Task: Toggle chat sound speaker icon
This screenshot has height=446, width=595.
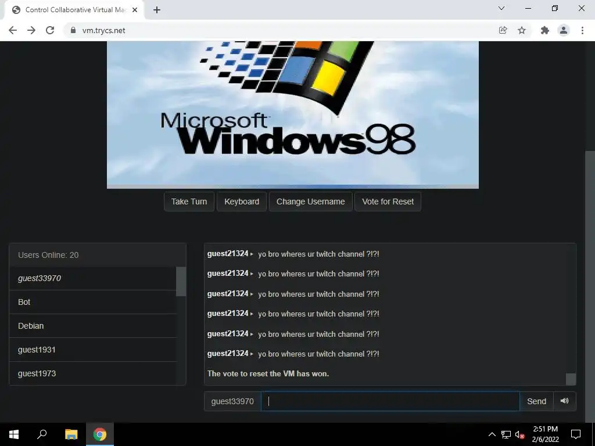Action: click(565, 401)
